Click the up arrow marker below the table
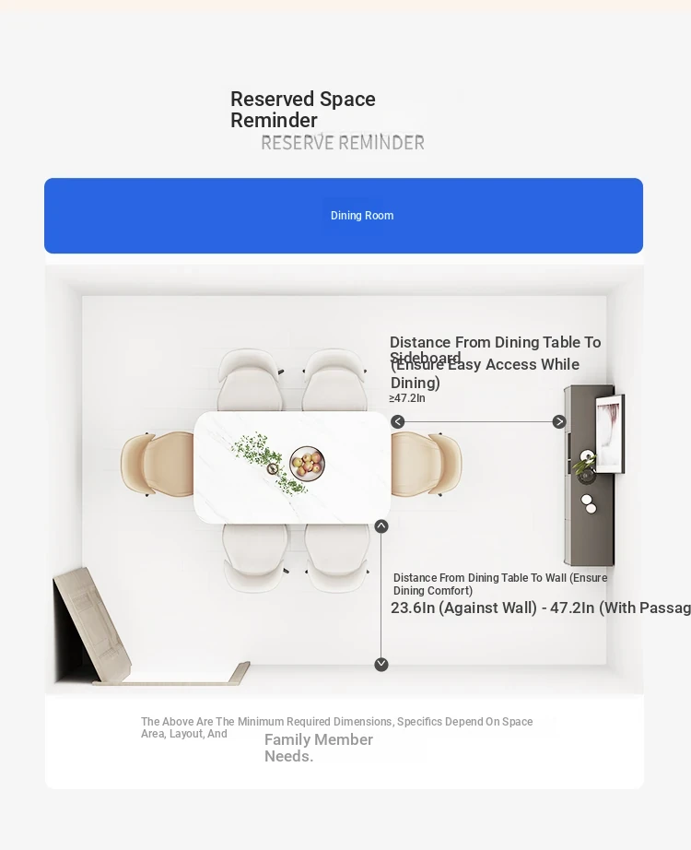This screenshot has width=691, height=850. click(381, 526)
